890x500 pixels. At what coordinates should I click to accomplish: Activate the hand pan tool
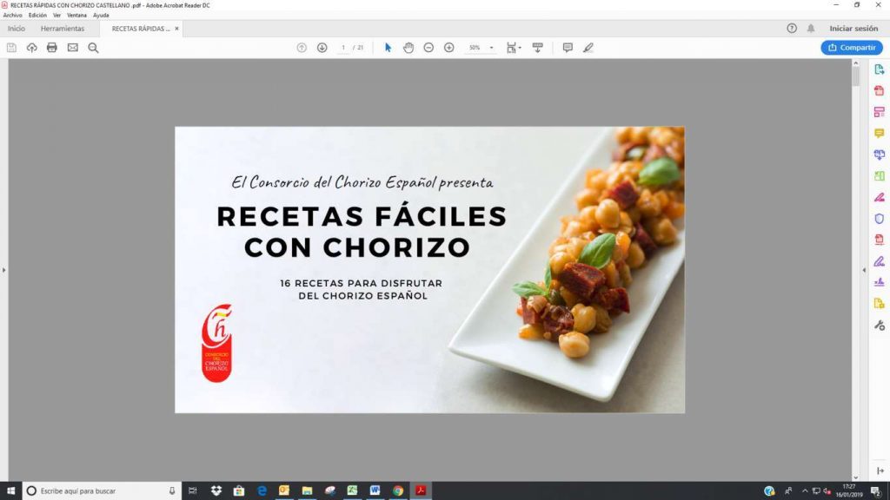408,48
